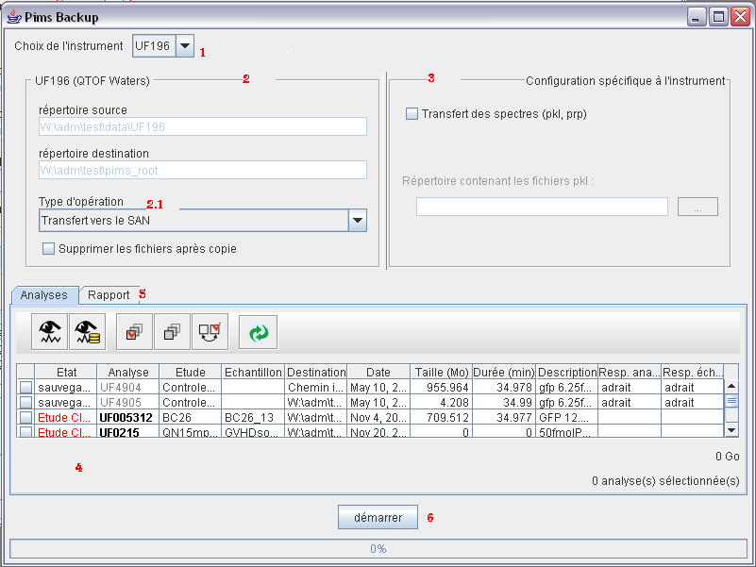Switch to the Rapport tab
This screenshot has width=756, height=567.
coord(109,295)
